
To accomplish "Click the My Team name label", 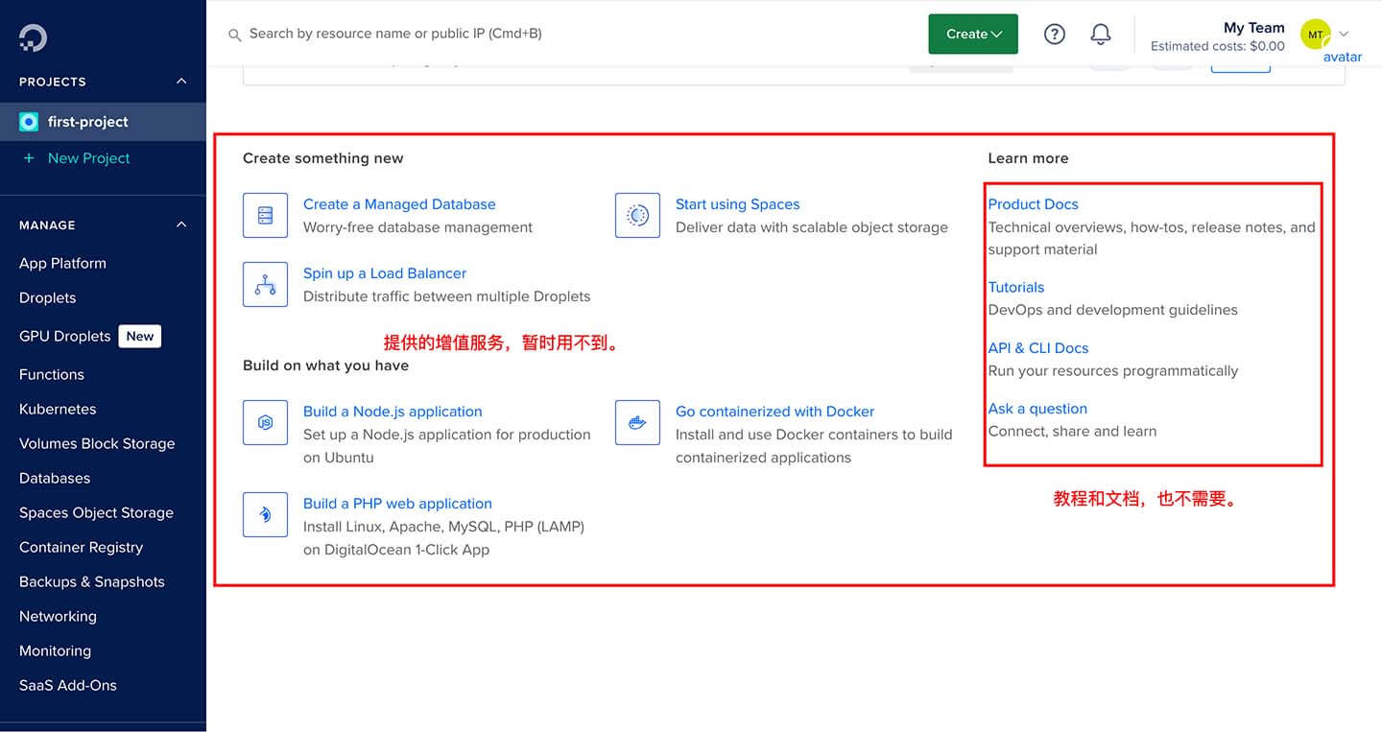I will click(x=1253, y=28).
